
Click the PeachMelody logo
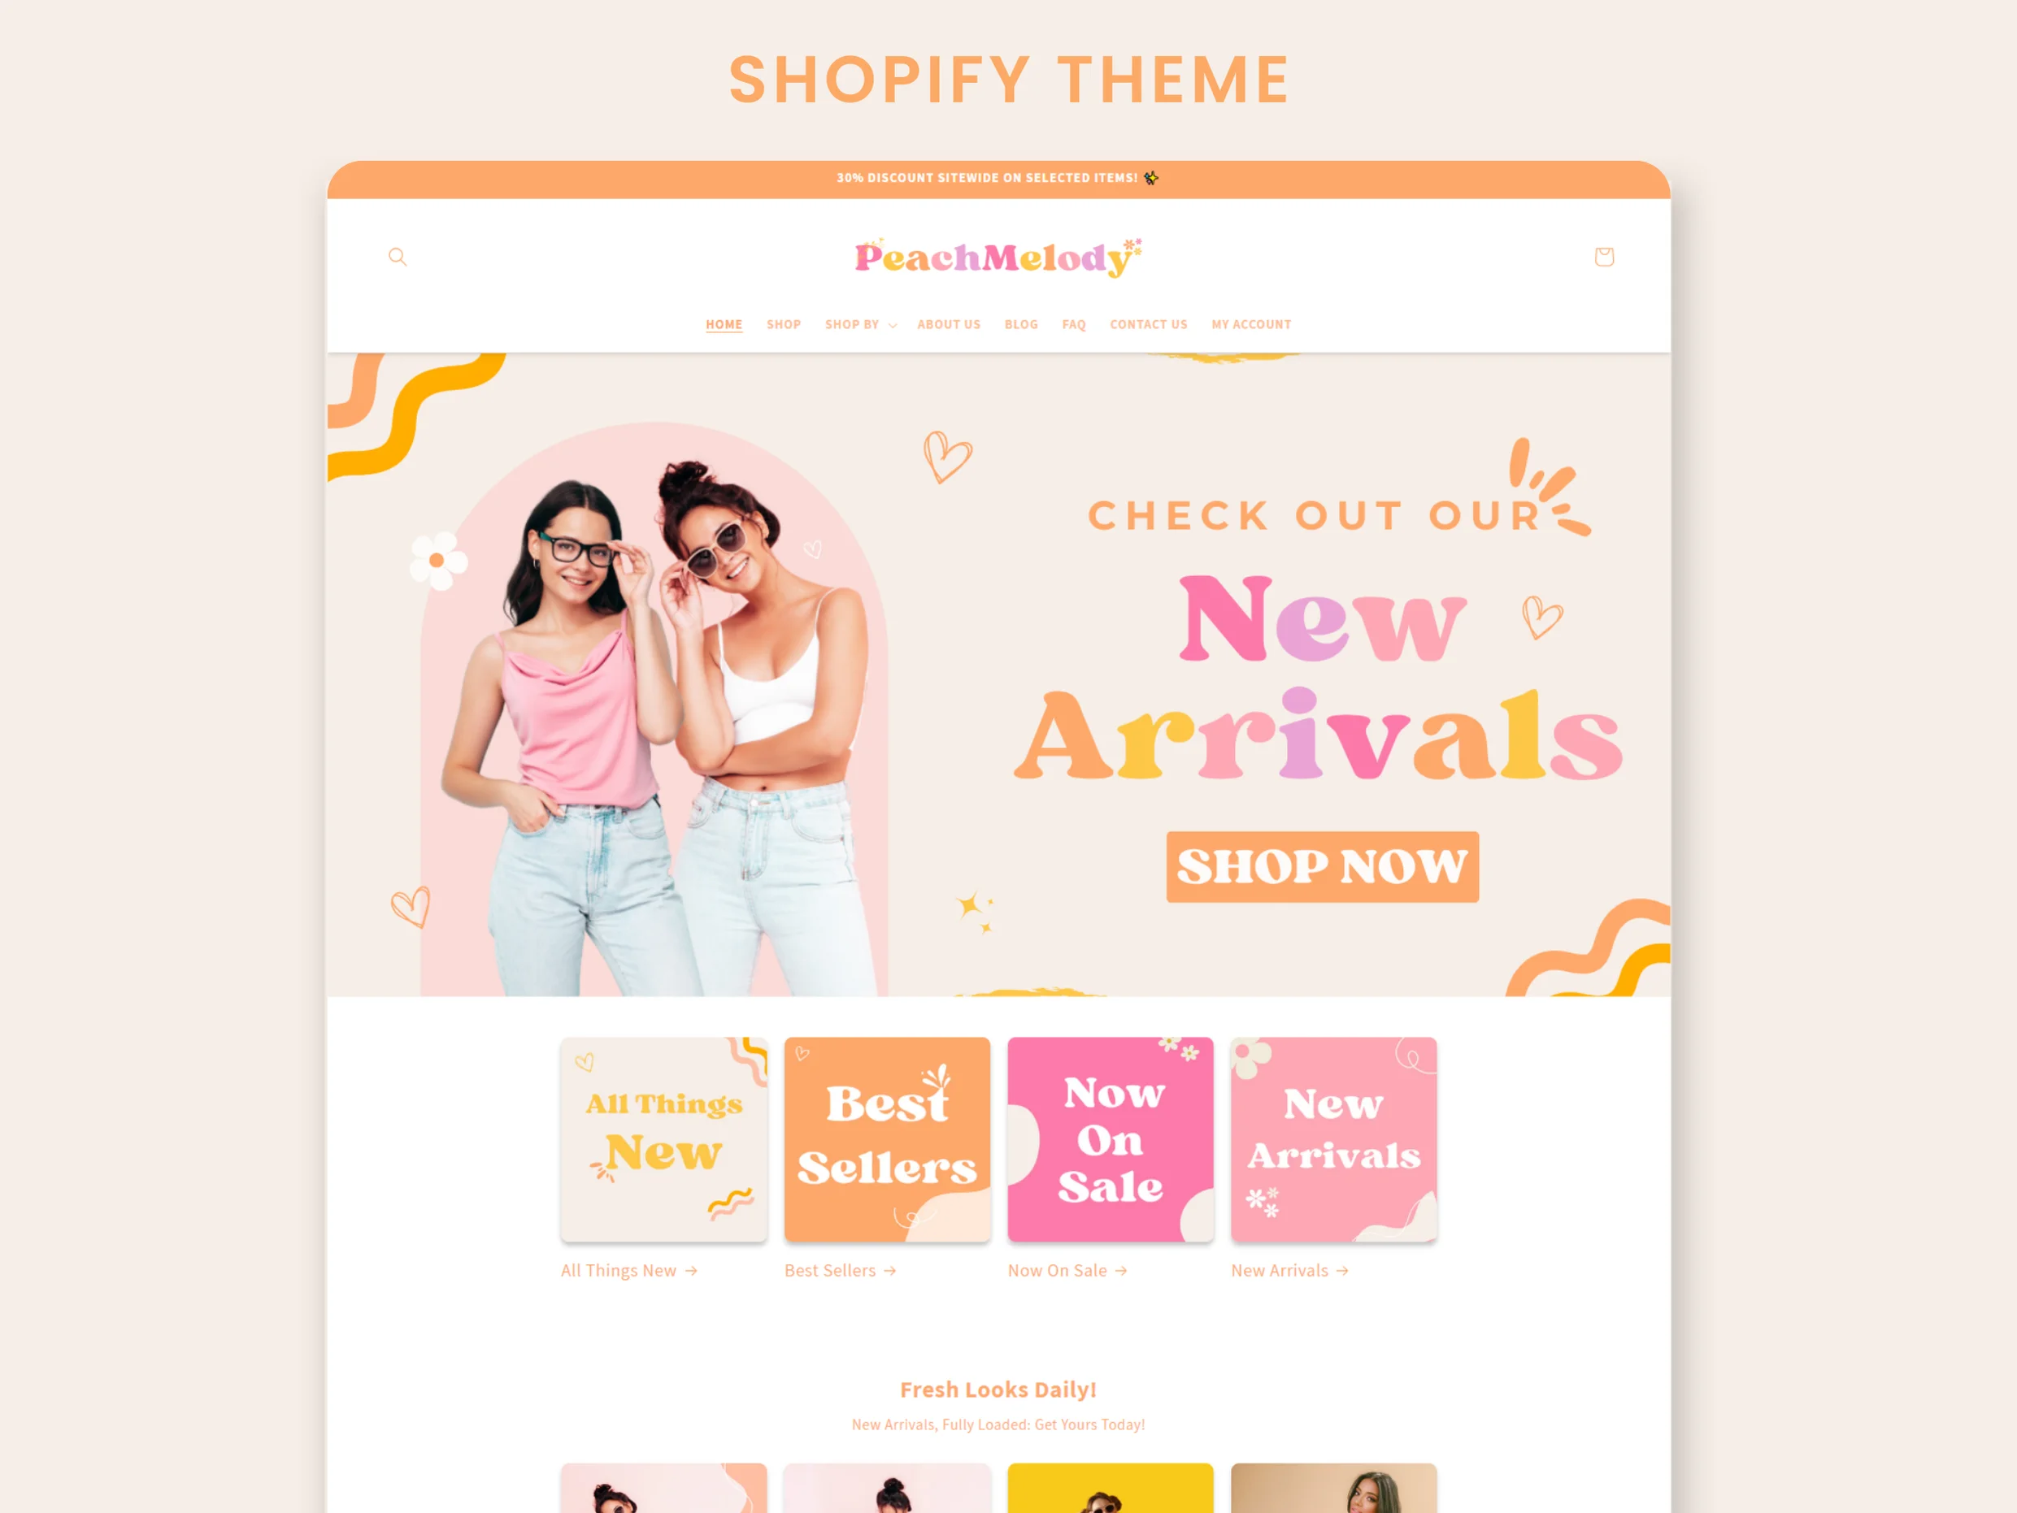coord(998,258)
